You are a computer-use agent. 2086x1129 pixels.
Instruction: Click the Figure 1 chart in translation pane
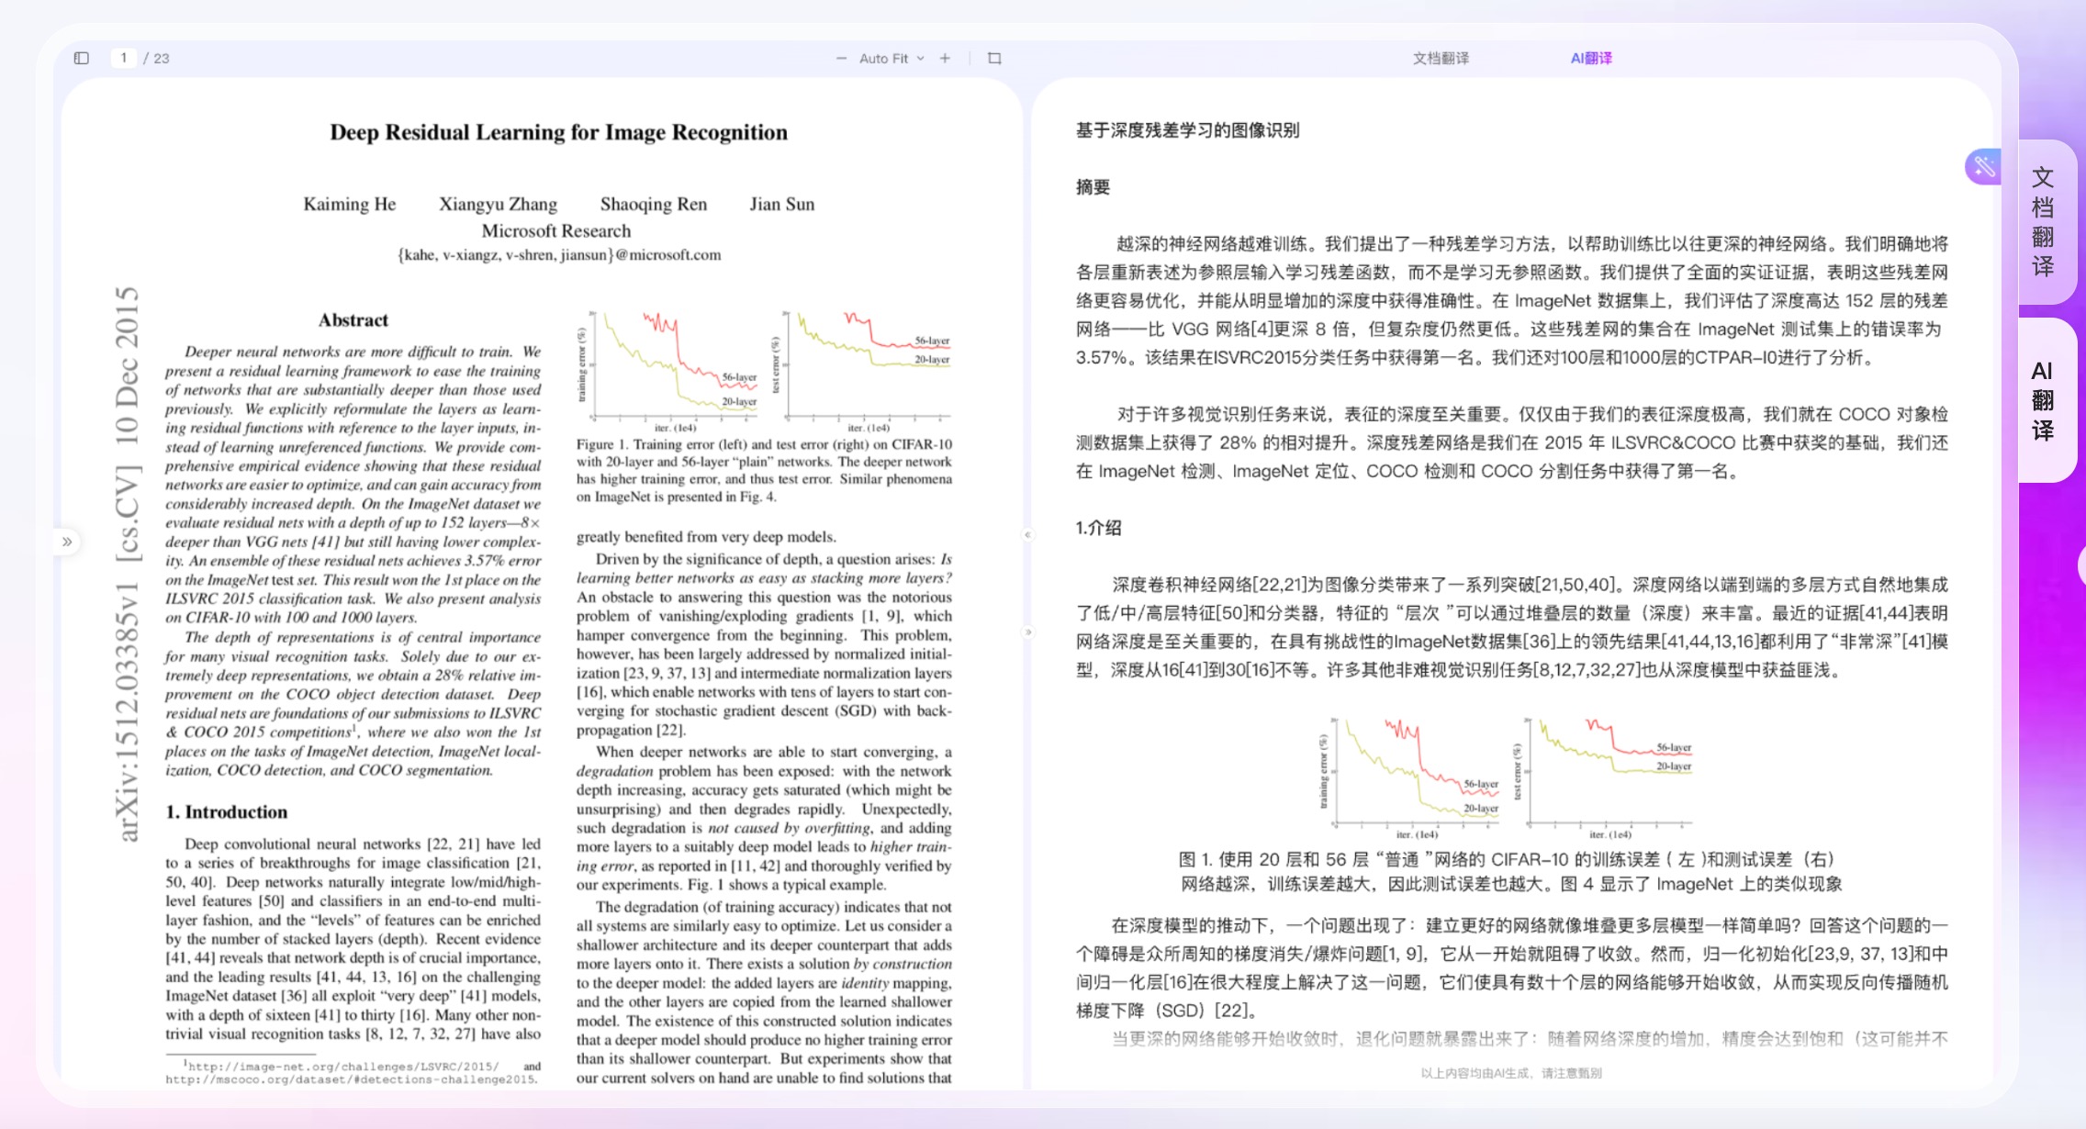click(1506, 778)
